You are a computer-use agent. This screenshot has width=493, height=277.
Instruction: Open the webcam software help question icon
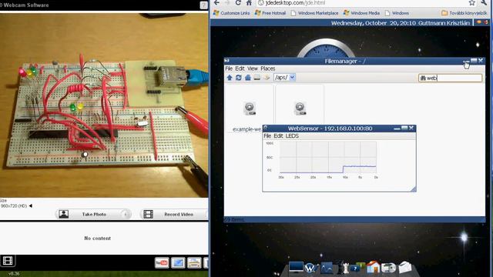203,5
